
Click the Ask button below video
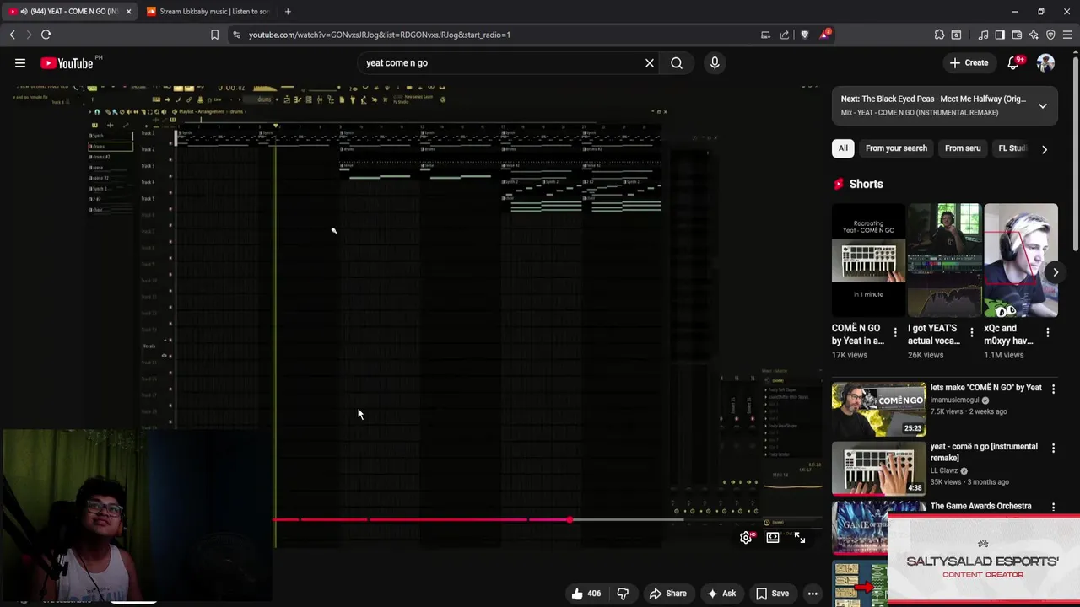point(721,594)
